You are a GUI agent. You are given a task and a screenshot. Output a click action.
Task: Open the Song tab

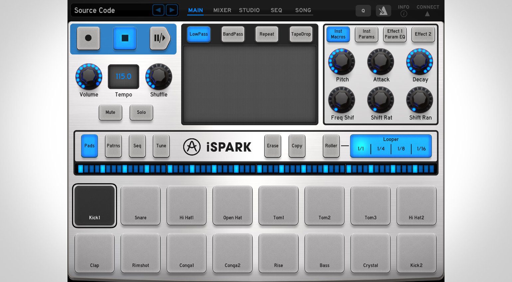coord(303,10)
